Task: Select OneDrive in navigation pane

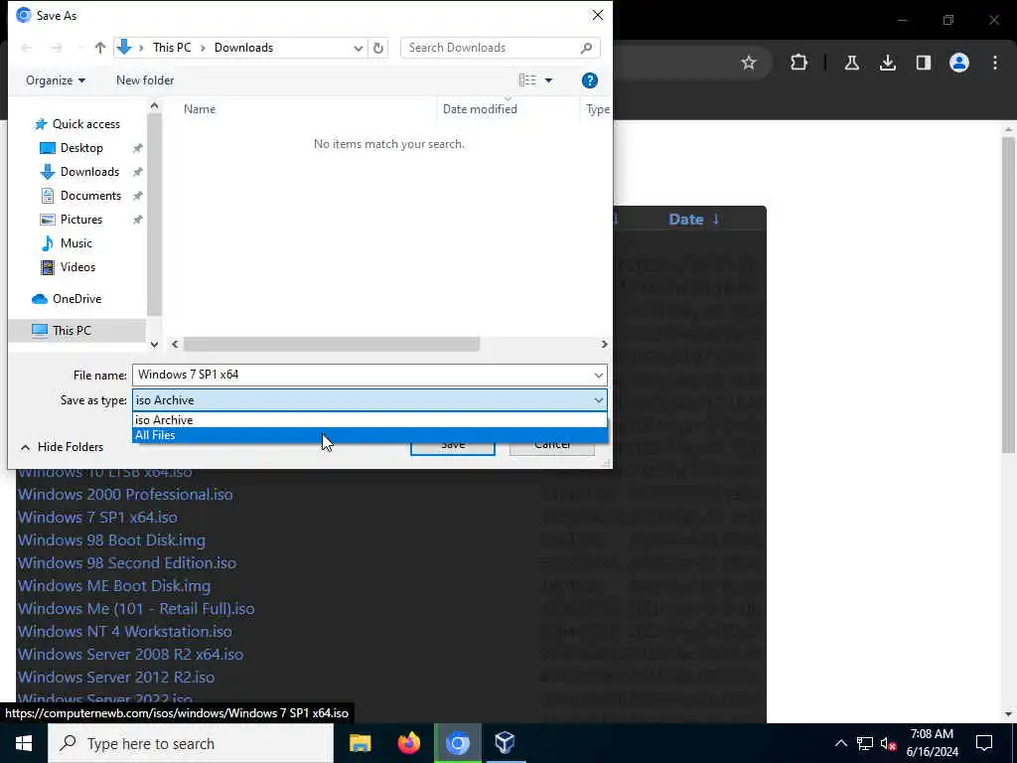Action: tap(76, 298)
